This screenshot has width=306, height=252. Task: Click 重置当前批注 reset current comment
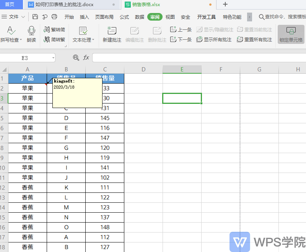point(254,30)
